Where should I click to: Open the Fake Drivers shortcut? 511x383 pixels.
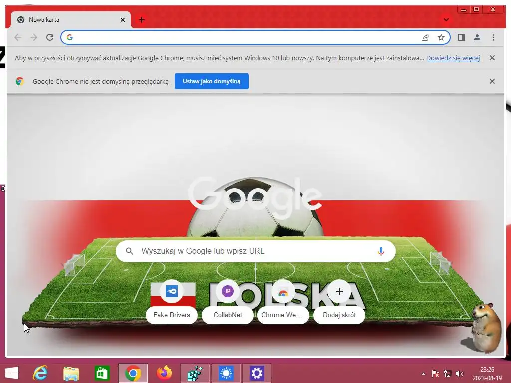[x=172, y=302]
